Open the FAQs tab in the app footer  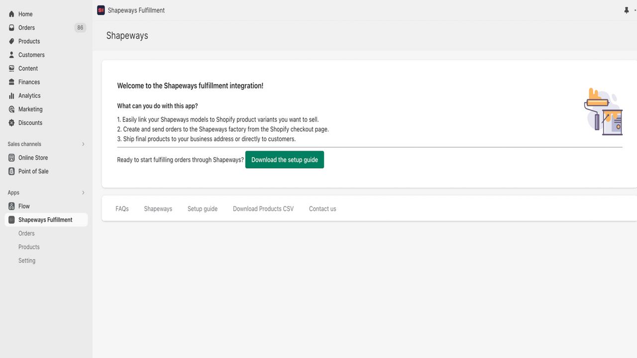[x=122, y=208]
